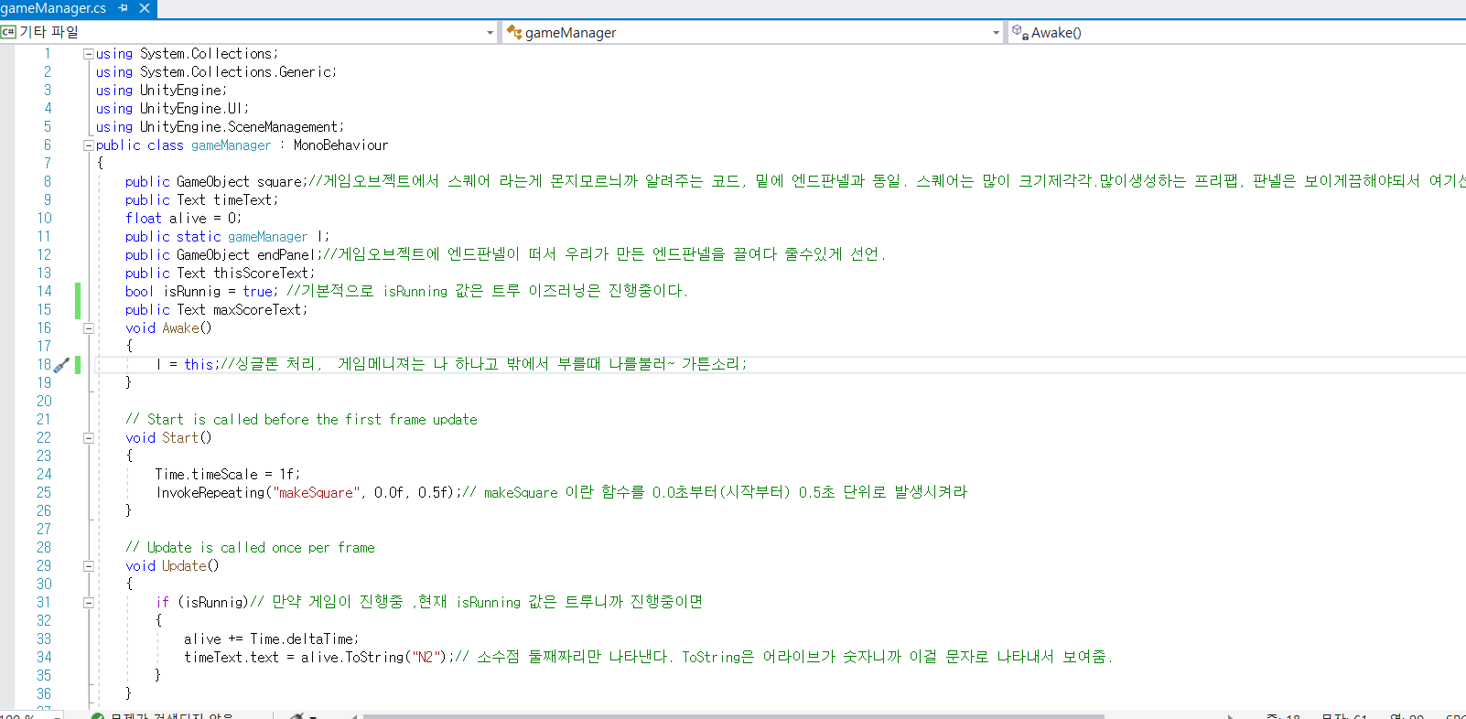The height and width of the screenshot is (719, 1466).
Task: Click the screwdriver quick actions icon on line 18
Action: coord(61,365)
